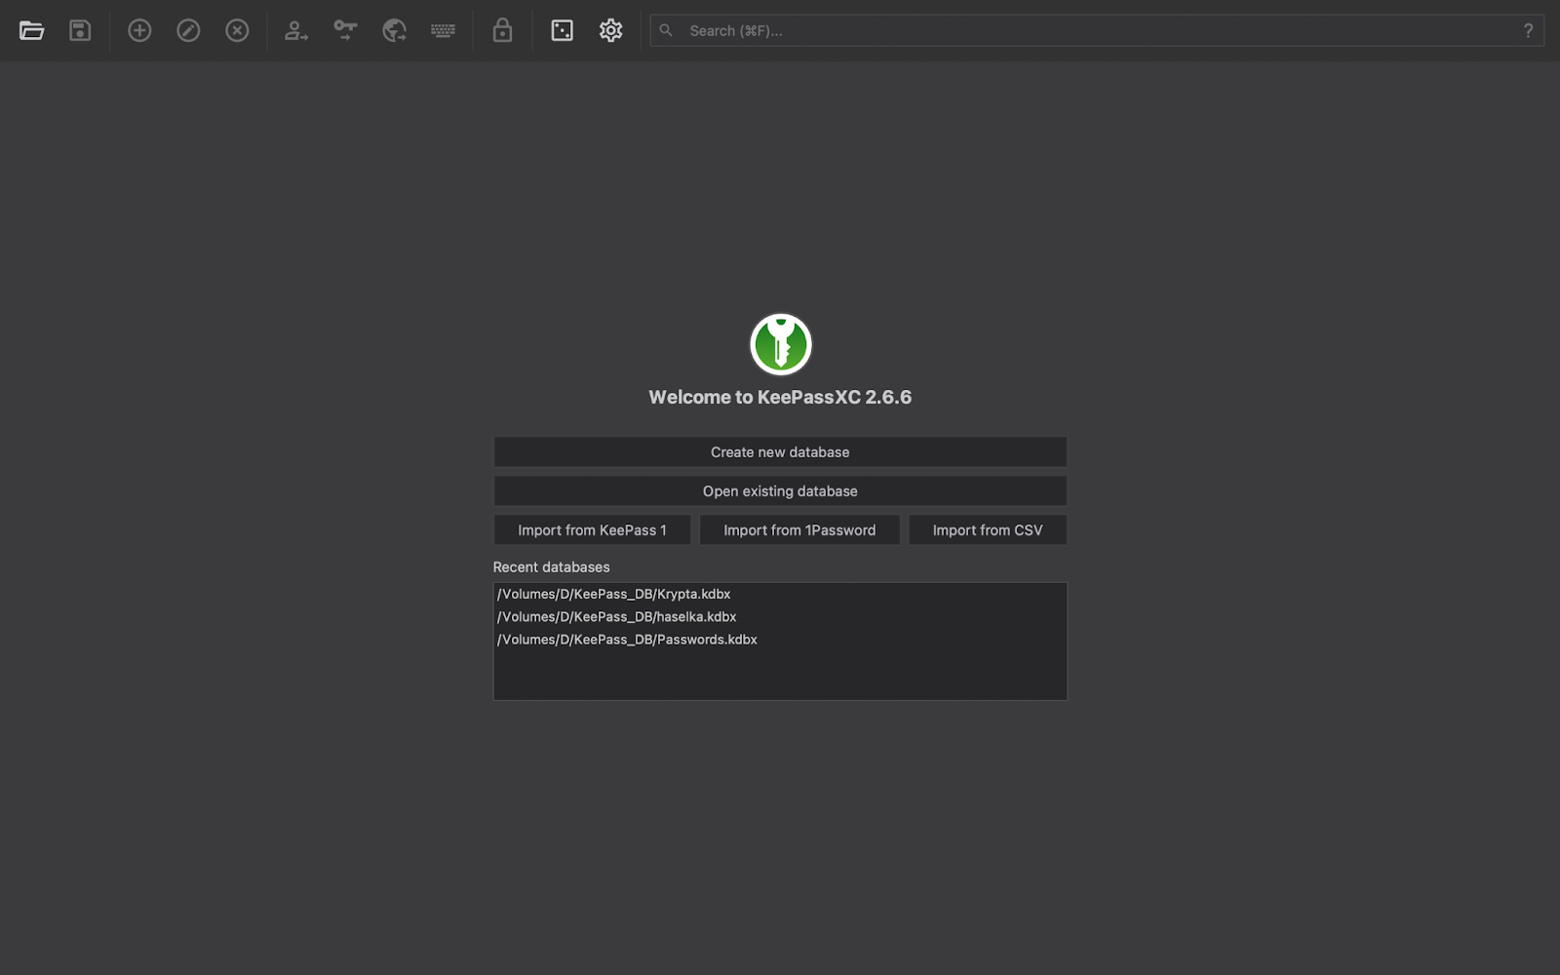Image resolution: width=1560 pixels, height=975 pixels.
Task: Focus the Search field
Action: (x=1097, y=30)
